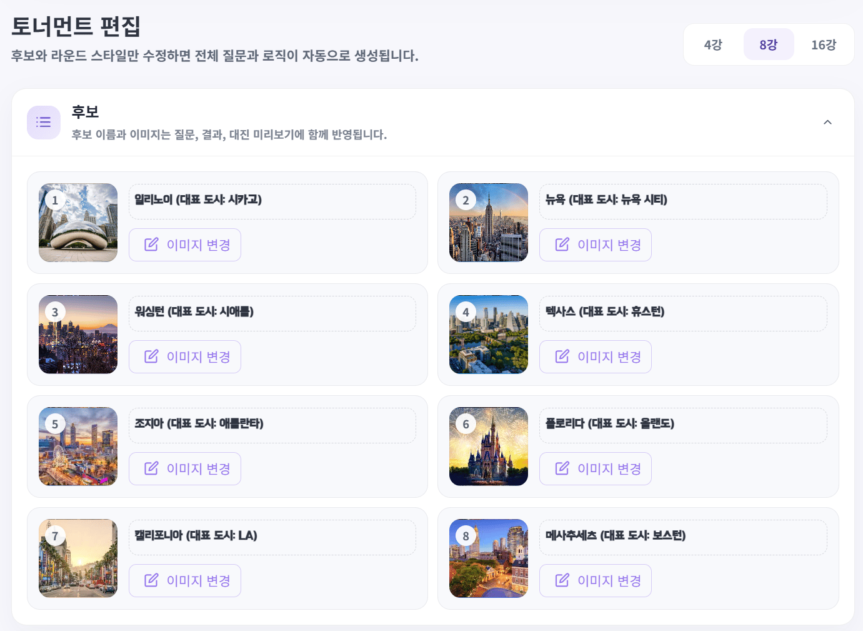863x631 pixels.
Task: Focus the 뉴욕 (대표 도시: 뉴욕 시티) name field
Action: (x=683, y=201)
